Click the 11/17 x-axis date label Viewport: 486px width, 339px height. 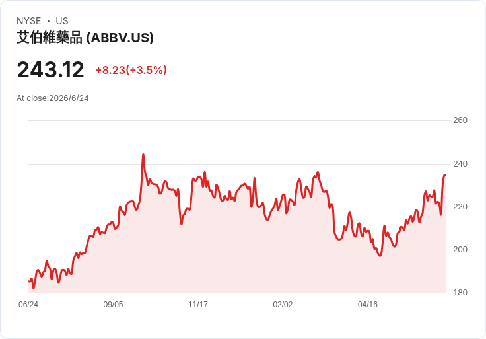click(x=198, y=305)
